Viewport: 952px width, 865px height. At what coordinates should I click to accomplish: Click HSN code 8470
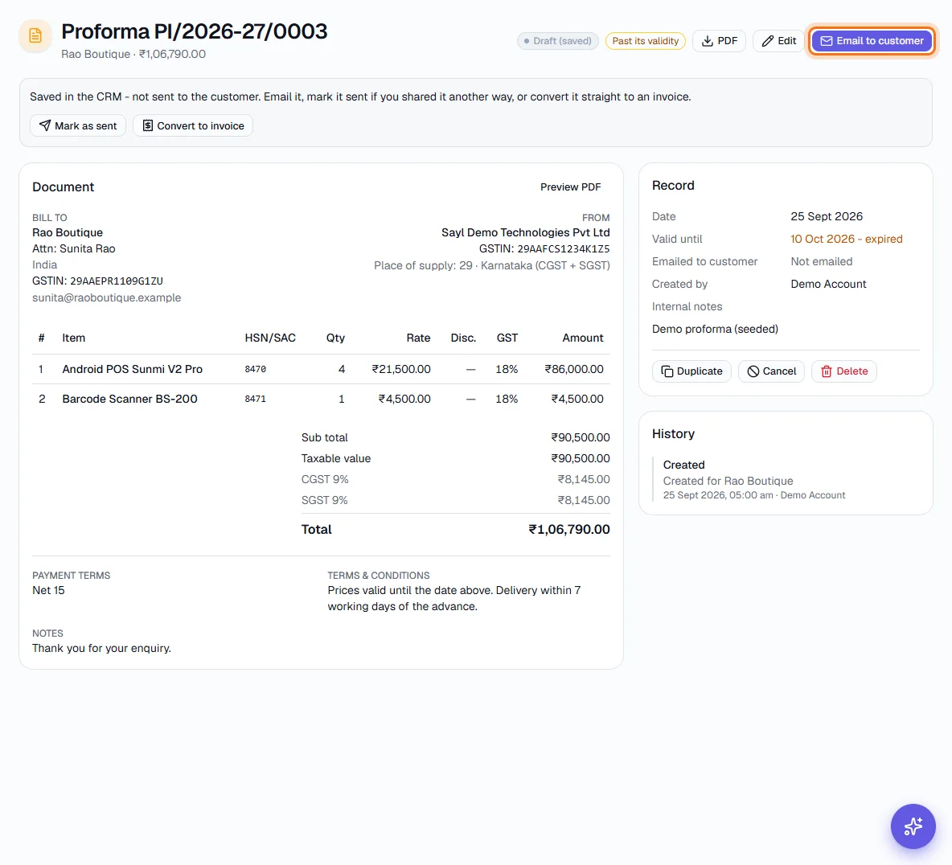(255, 369)
